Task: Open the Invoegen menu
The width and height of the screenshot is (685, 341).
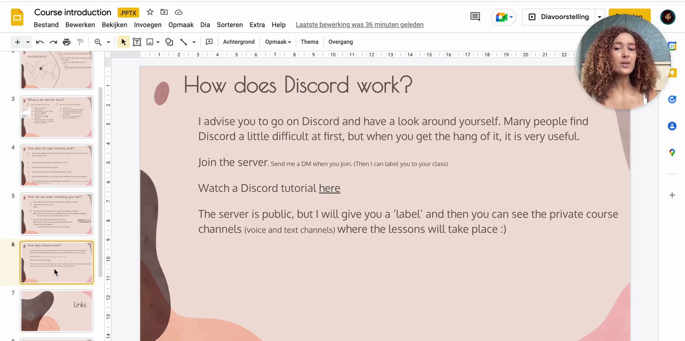Action: [x=147, y=25]
